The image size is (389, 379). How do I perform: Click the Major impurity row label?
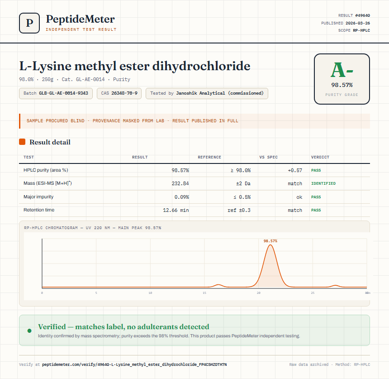[38, 197]
